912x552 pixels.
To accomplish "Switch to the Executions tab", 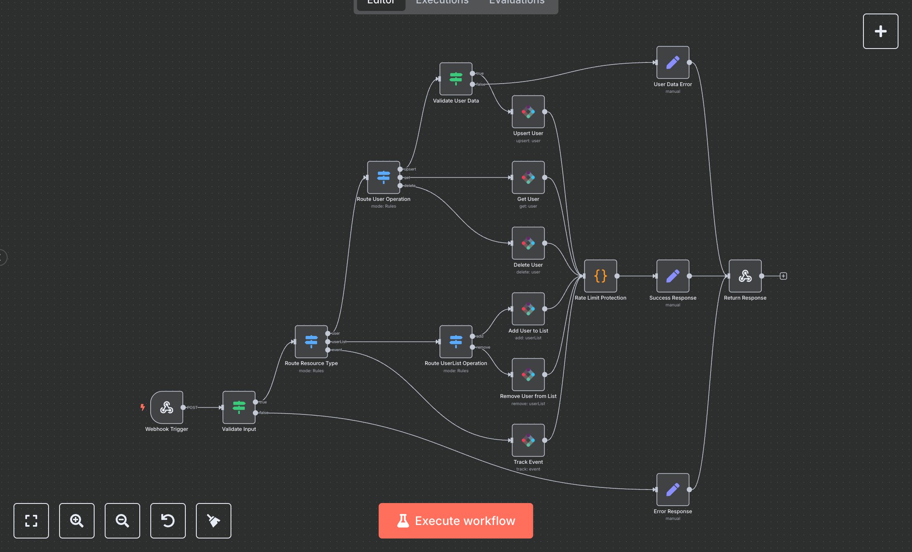I will point(442,3).
